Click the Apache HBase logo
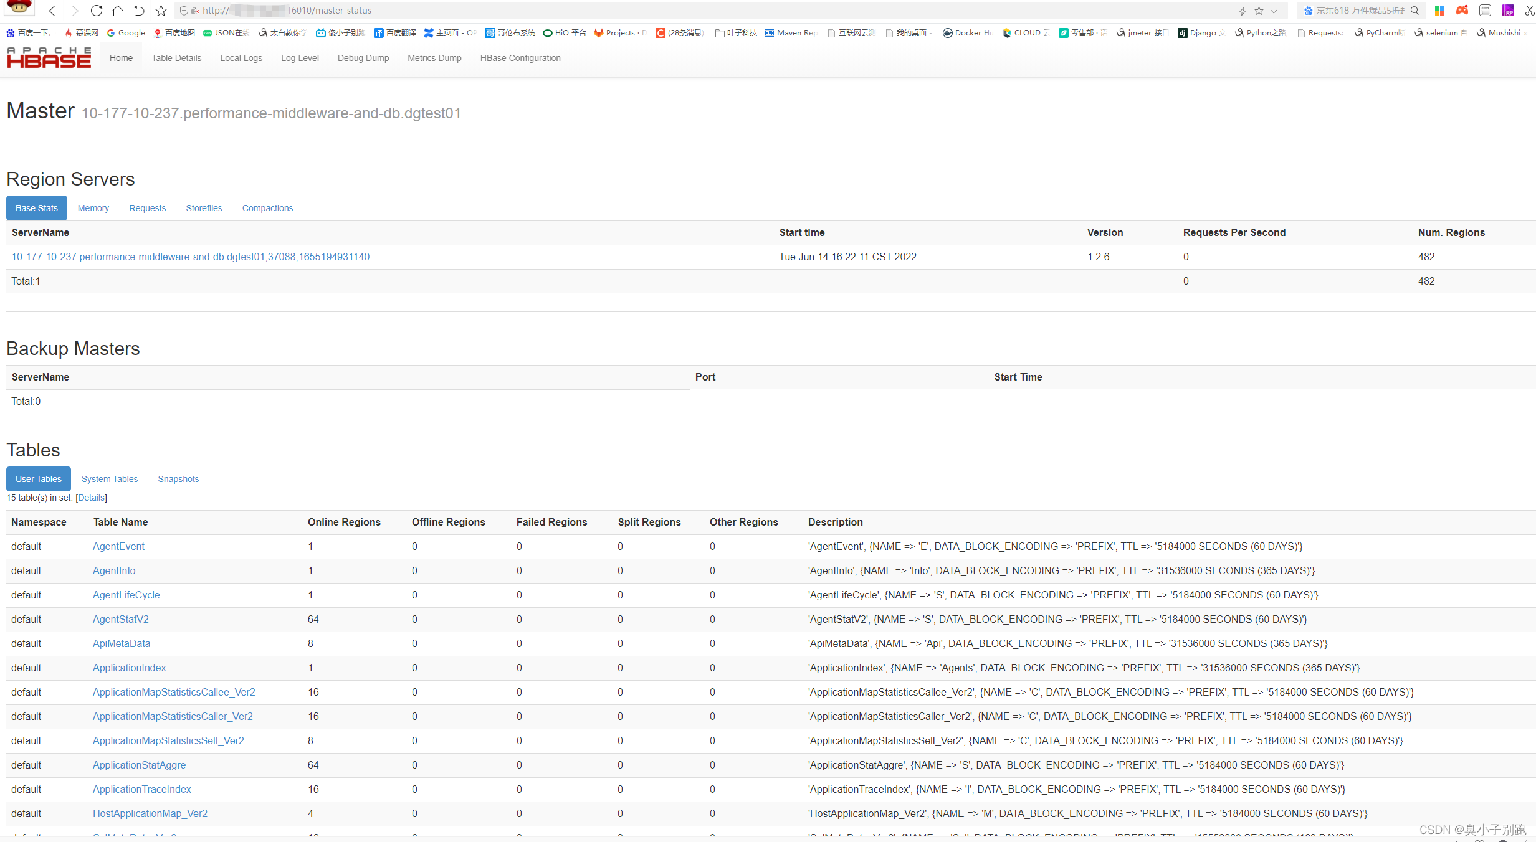Viewport: 1536px width, 842px height. (x=49, y=58)
